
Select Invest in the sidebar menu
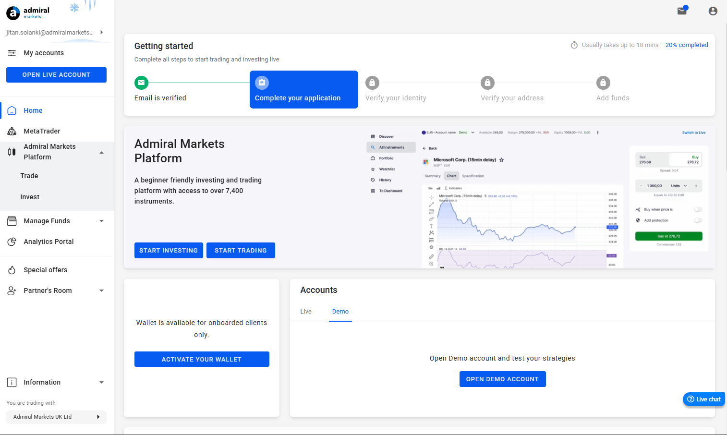tap(30, 197)
